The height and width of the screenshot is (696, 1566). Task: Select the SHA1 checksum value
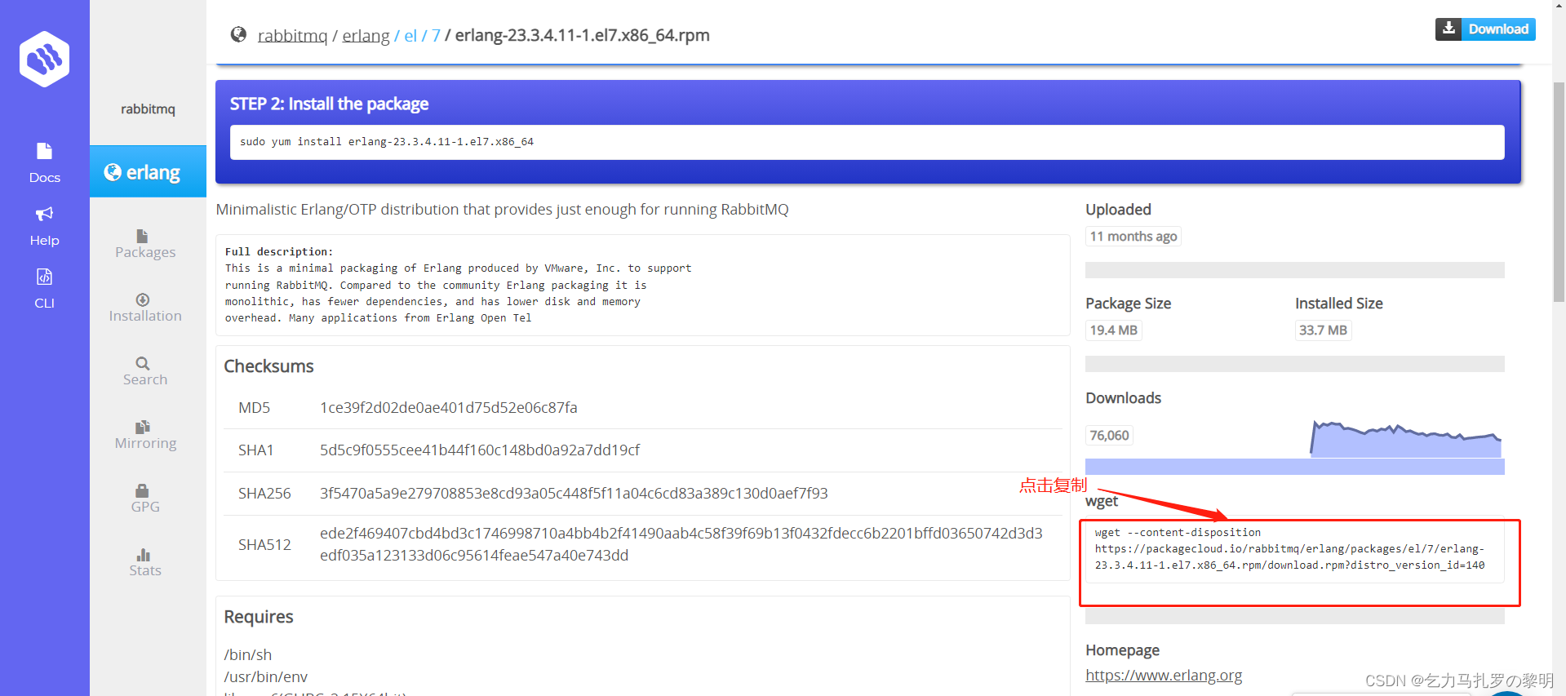480,450
